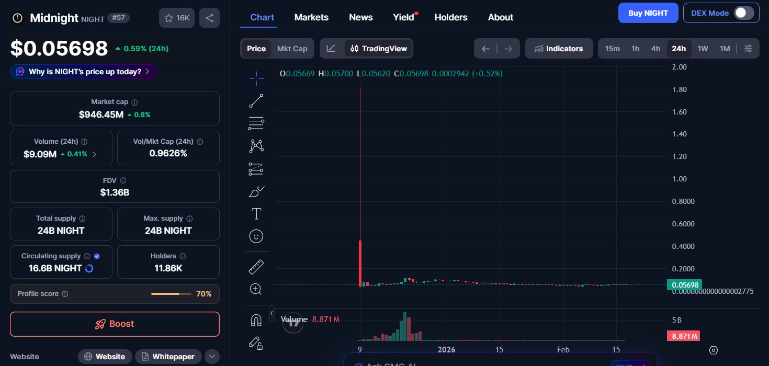The image size is (769, 366).
Task: Select the crosshair cursor tool
Action: (256, 79)
